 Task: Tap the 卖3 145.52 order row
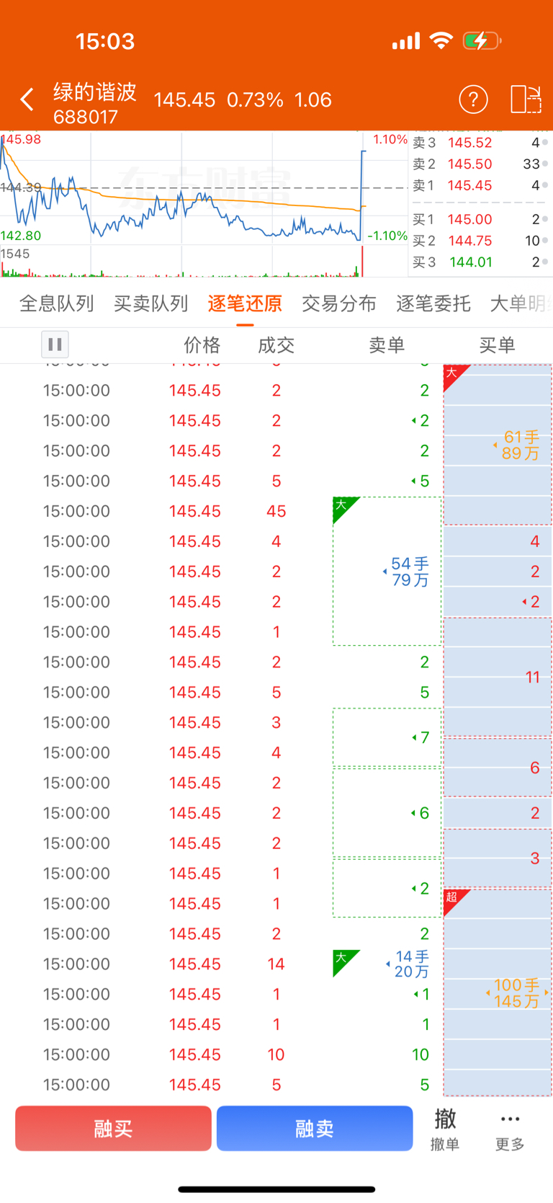481,143
